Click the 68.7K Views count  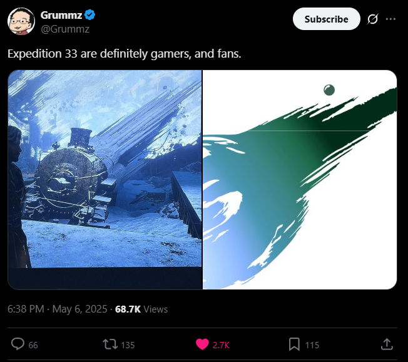pyautogui.click(x=141, y=309)
